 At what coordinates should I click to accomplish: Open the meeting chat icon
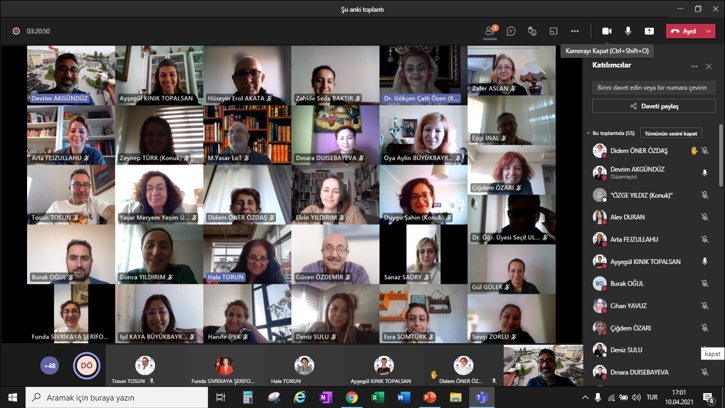click(511, 31)
